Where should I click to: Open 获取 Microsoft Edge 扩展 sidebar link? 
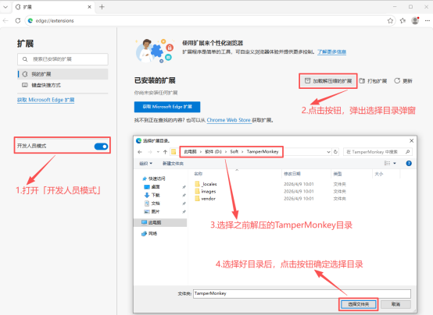tap(46, 100)
